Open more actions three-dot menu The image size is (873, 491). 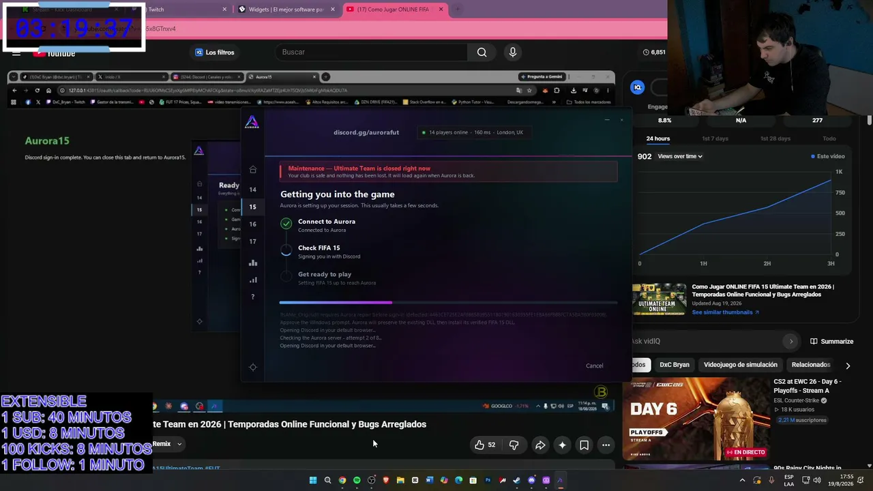(606, 445)
